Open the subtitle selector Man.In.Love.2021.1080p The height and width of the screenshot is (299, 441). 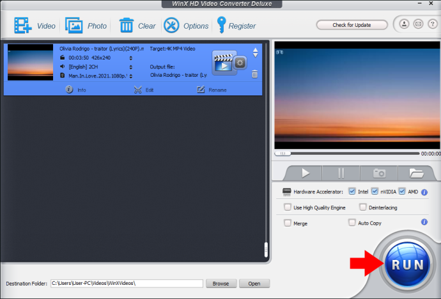click(x=131, y=76)
